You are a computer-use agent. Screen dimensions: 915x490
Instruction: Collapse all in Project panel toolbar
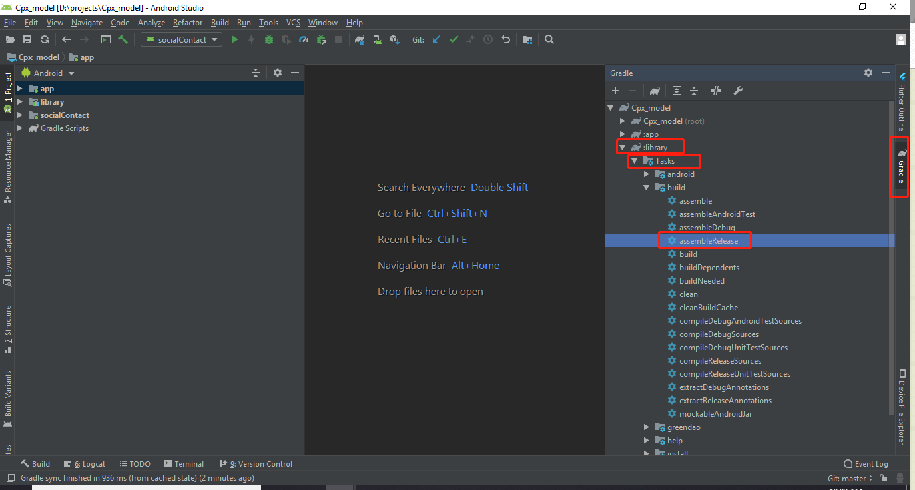click(256, 73)
